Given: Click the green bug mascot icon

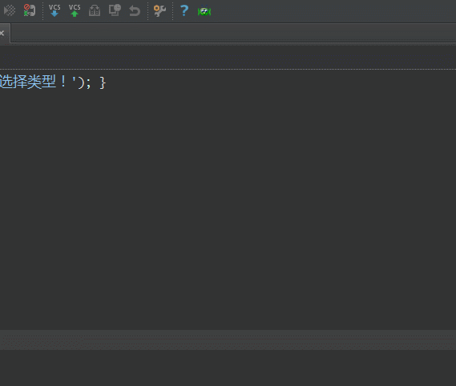Looking at the screenshot, I should point(204,11).
